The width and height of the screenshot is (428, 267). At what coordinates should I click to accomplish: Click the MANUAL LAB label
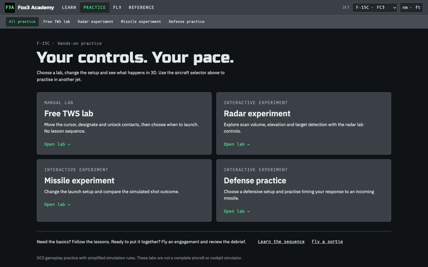[59, 103]
